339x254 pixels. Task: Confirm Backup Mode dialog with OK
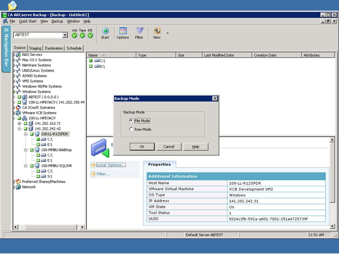(142, 147)
